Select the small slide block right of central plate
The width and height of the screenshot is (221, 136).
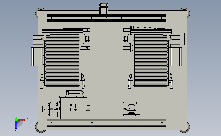[x=132, y=109]
